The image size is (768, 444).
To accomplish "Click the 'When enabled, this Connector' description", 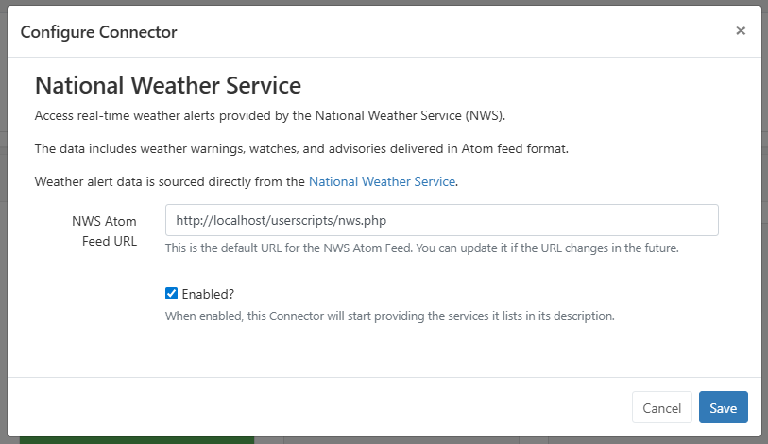I will [x=390, y=316].
